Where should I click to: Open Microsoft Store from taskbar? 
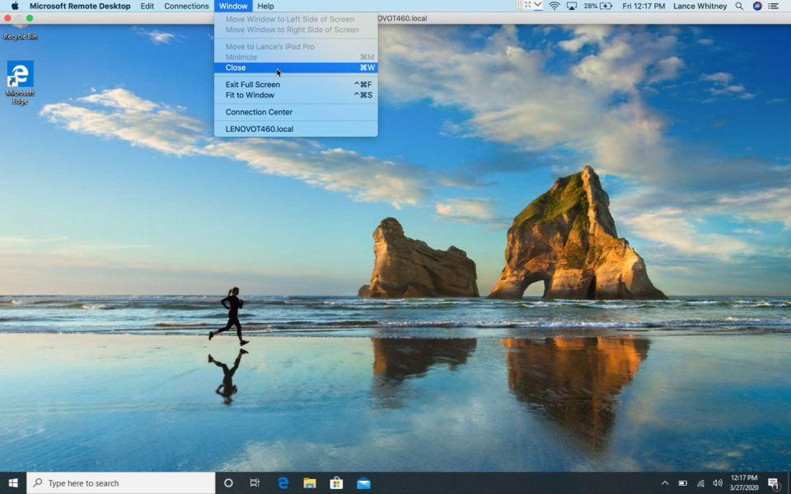(x=336, y=483)
